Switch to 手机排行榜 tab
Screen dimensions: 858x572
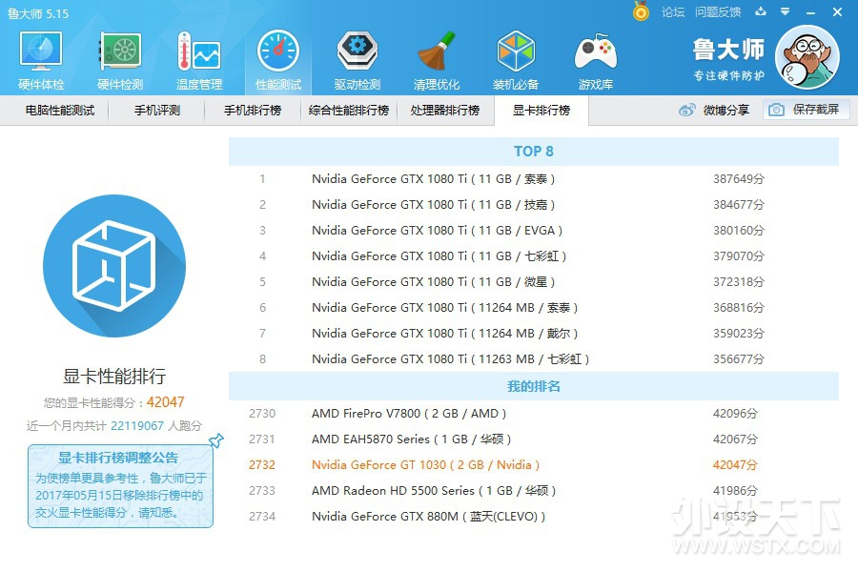coord(253,110)
